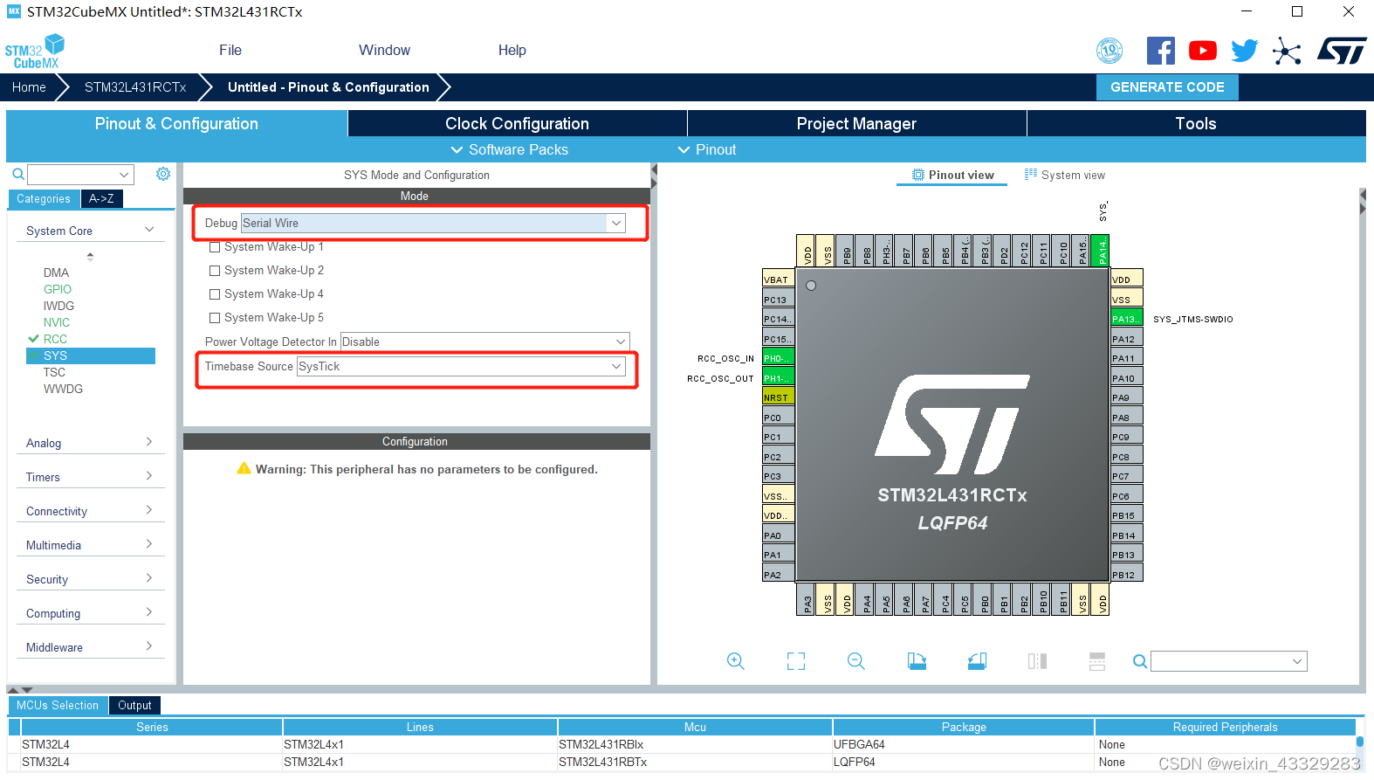This screenshot has height=780, width=1374.
Task: Select GPIO in System Core list
Action: pyautogui.click(x=58, y=289)
